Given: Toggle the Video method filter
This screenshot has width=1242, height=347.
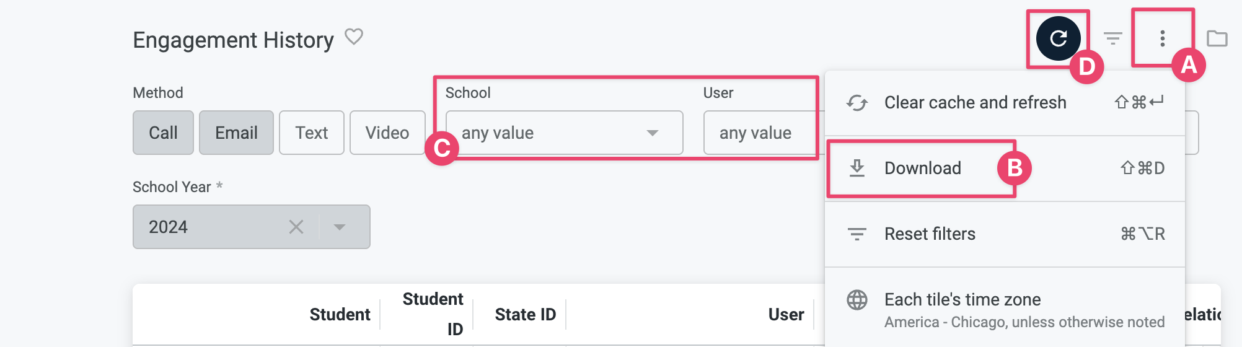Looking at the screenshot, I should pyautogui.click(x=387, y=133).
